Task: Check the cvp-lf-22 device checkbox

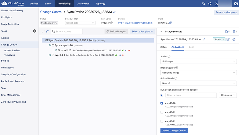Action: 162,121
